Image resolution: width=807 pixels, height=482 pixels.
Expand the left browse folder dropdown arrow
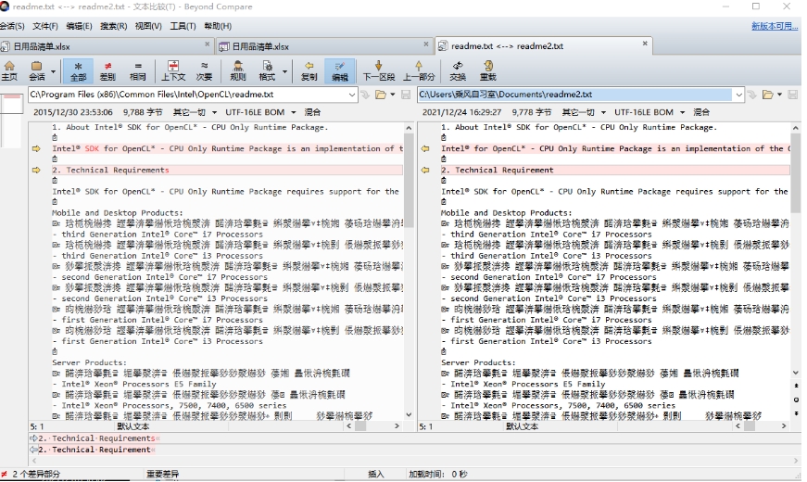pos(393,95)
